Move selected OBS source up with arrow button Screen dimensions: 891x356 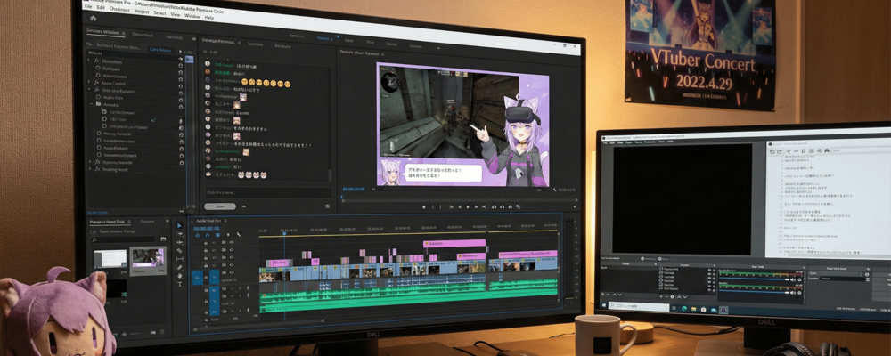pyautogui.click(x=679, y=297)
